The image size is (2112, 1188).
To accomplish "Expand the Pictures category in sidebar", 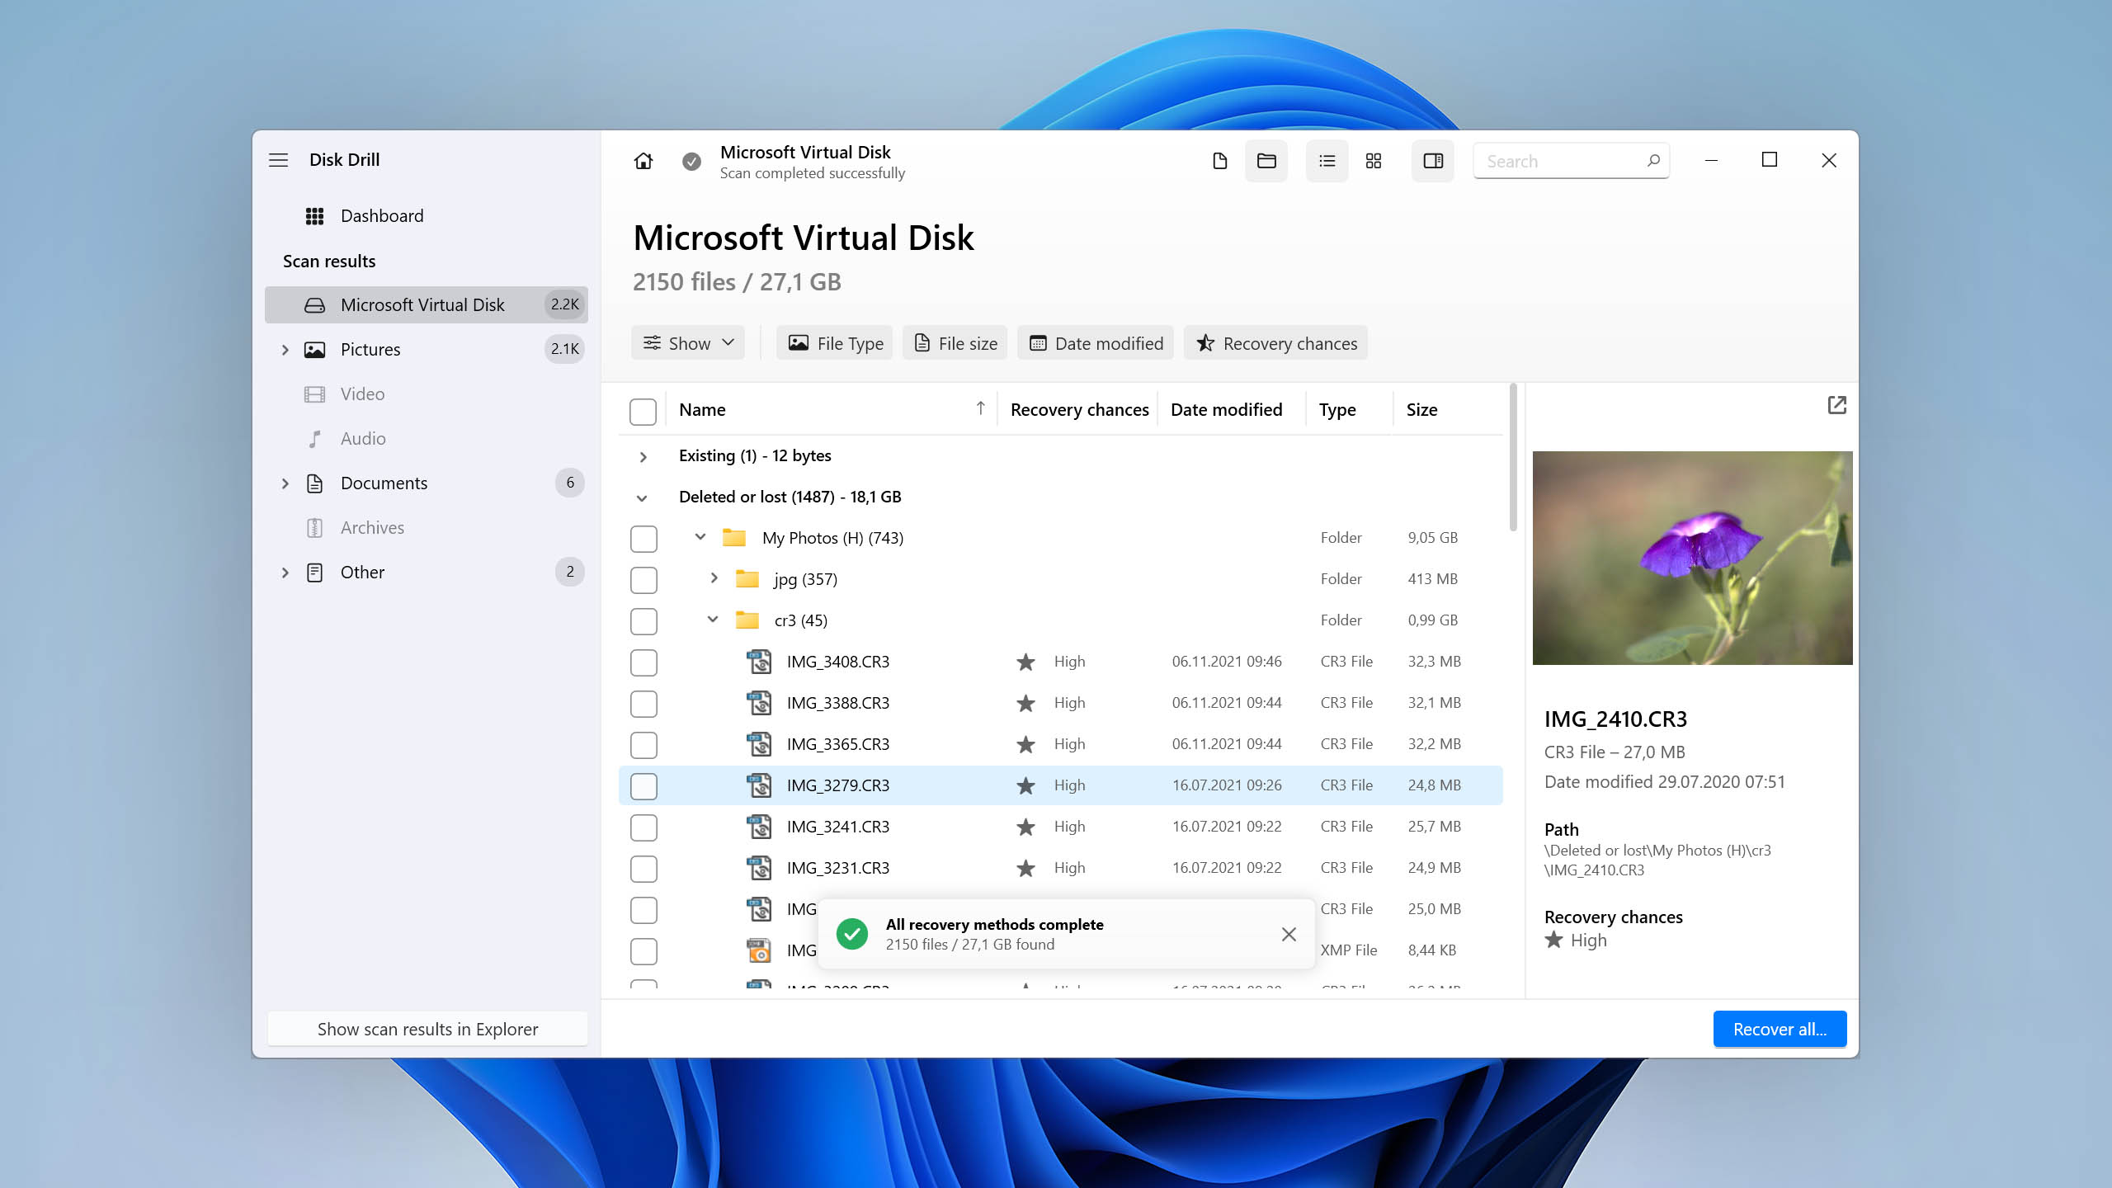I will [x=285, y=348].
